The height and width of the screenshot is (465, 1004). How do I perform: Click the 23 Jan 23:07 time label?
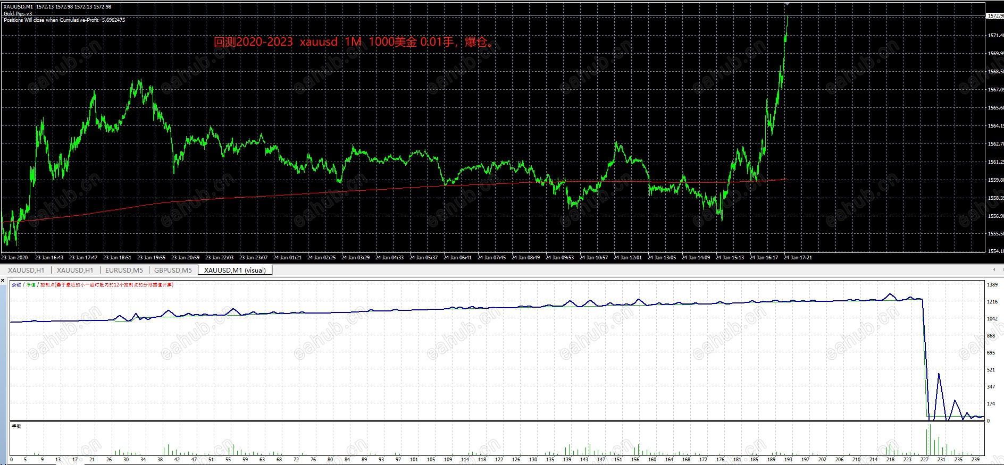(253, 258)
